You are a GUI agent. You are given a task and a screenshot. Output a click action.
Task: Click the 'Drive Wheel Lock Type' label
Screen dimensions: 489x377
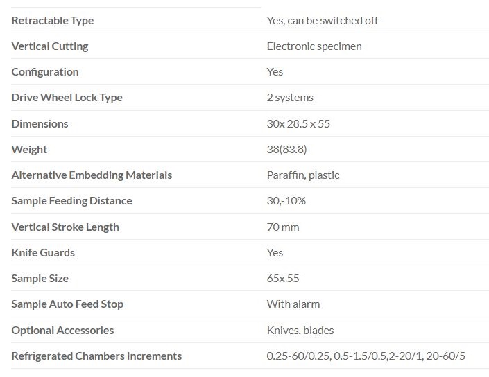pos(67,98)
